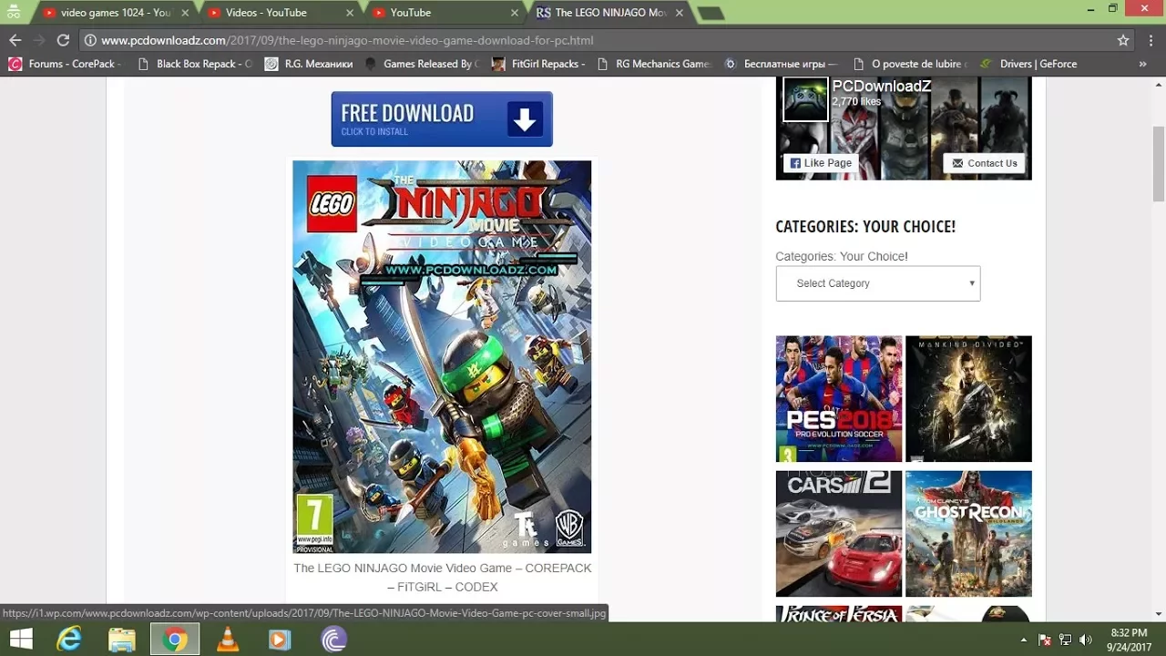Click the 'CATEGORIES: YOUR CHOICE!' heading
This screenshot has height=656, width=1166.
pos(865,226)
